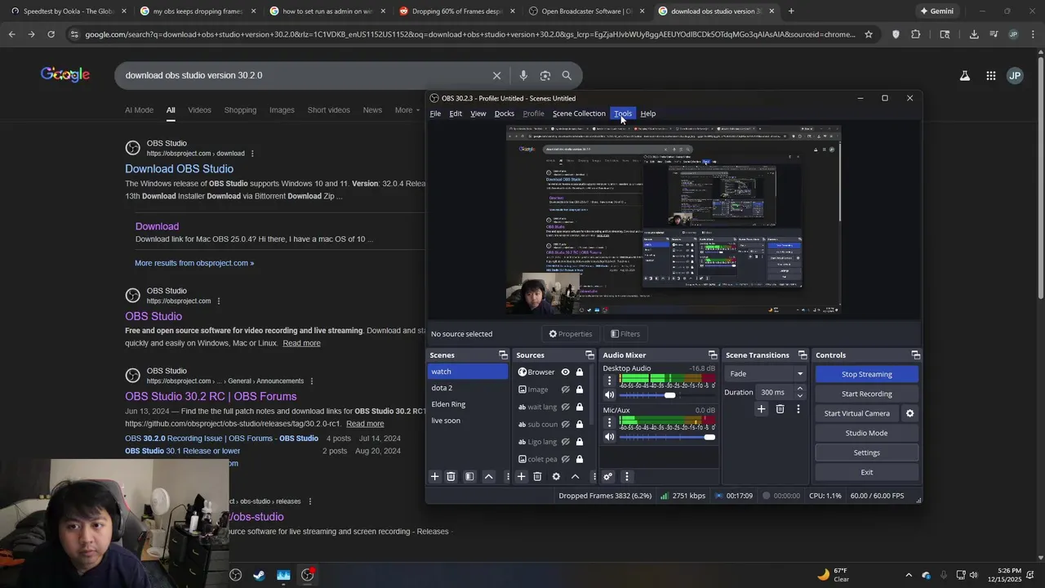Add a new source with the plus icon
The width and height of the screenshot is (1045, 588).
click(x=521, y=477)
